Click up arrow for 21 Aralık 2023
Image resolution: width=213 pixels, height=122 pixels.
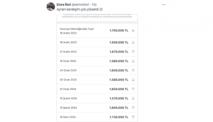click(x=133, y=52)
